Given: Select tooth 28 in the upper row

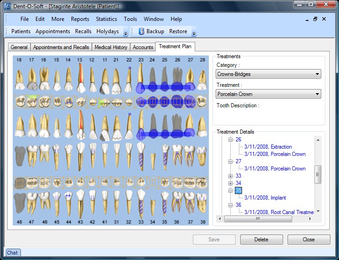Looking at the screenshot, I should 202,80.
